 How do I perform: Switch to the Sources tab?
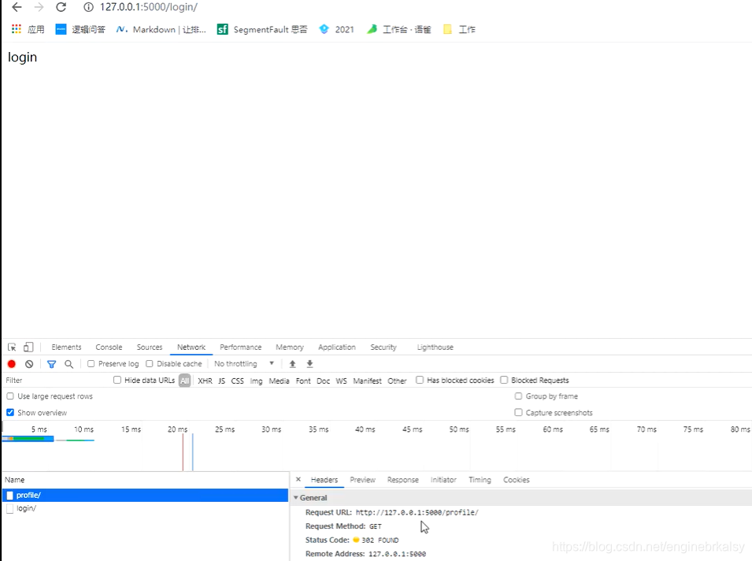pyautogui.click(x=150, y=347)
